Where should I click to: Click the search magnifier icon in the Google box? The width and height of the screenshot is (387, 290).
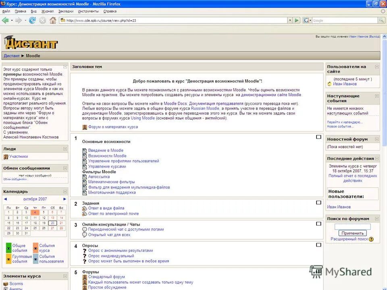tap(381, 21)
